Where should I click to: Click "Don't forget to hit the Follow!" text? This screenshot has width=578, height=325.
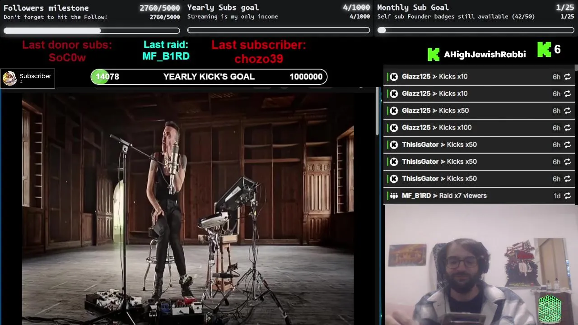click(56, 17)
